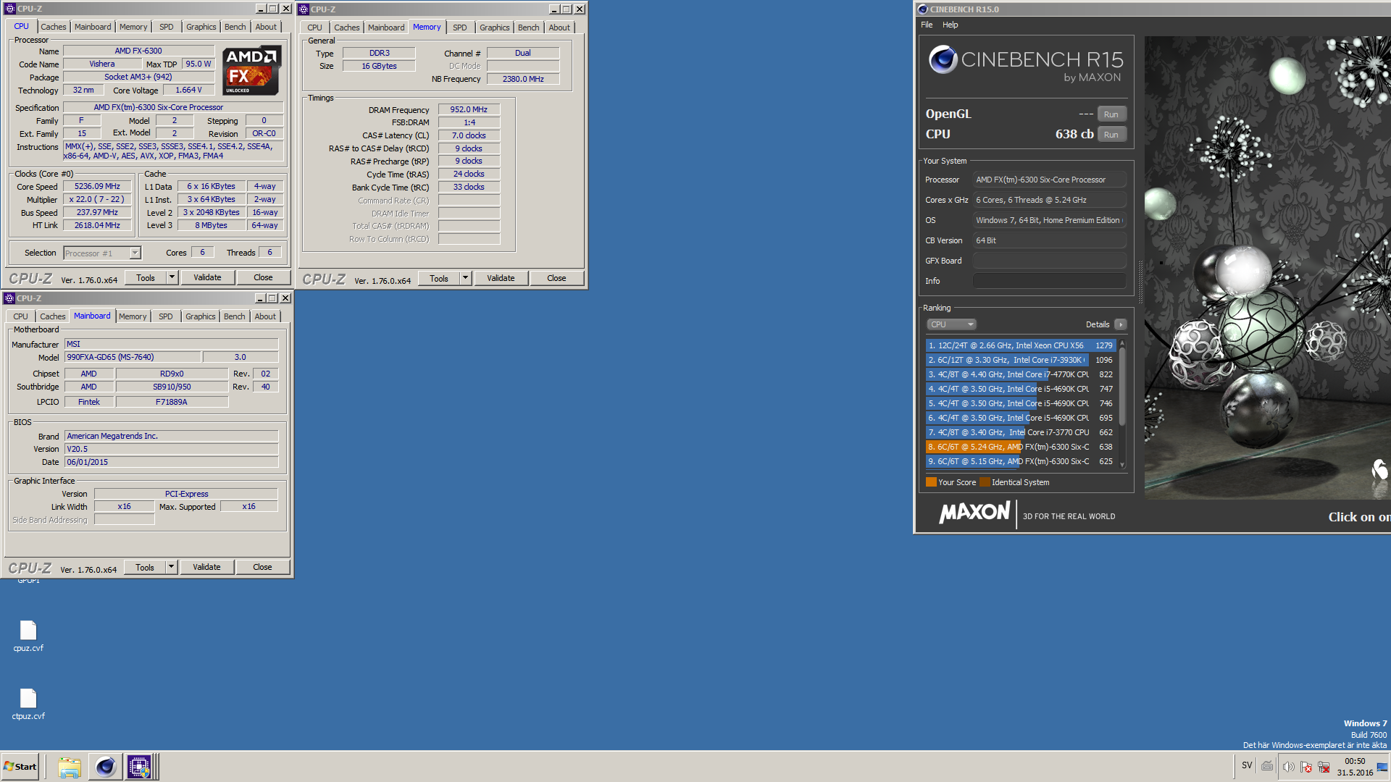Select ranking row 3 Core i7-4770K

[x=1021, y=374]
